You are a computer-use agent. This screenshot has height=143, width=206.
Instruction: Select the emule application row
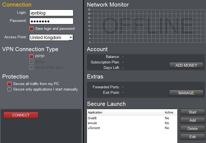[132, 123]
